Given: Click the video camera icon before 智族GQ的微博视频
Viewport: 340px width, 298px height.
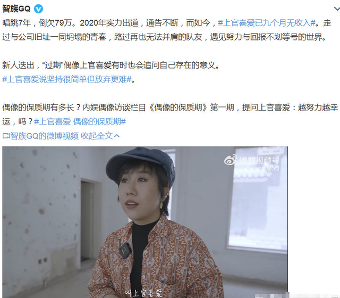Looking at the screenshot, I should (x=6, y=136).
